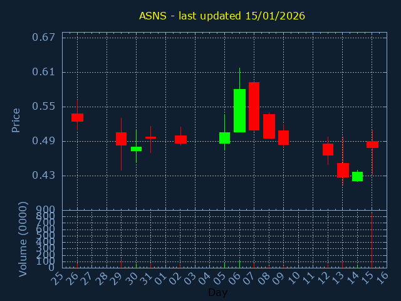
Task: Select the red candlestick on day 29
Action: pyautogui.click(x=121, y=139)
